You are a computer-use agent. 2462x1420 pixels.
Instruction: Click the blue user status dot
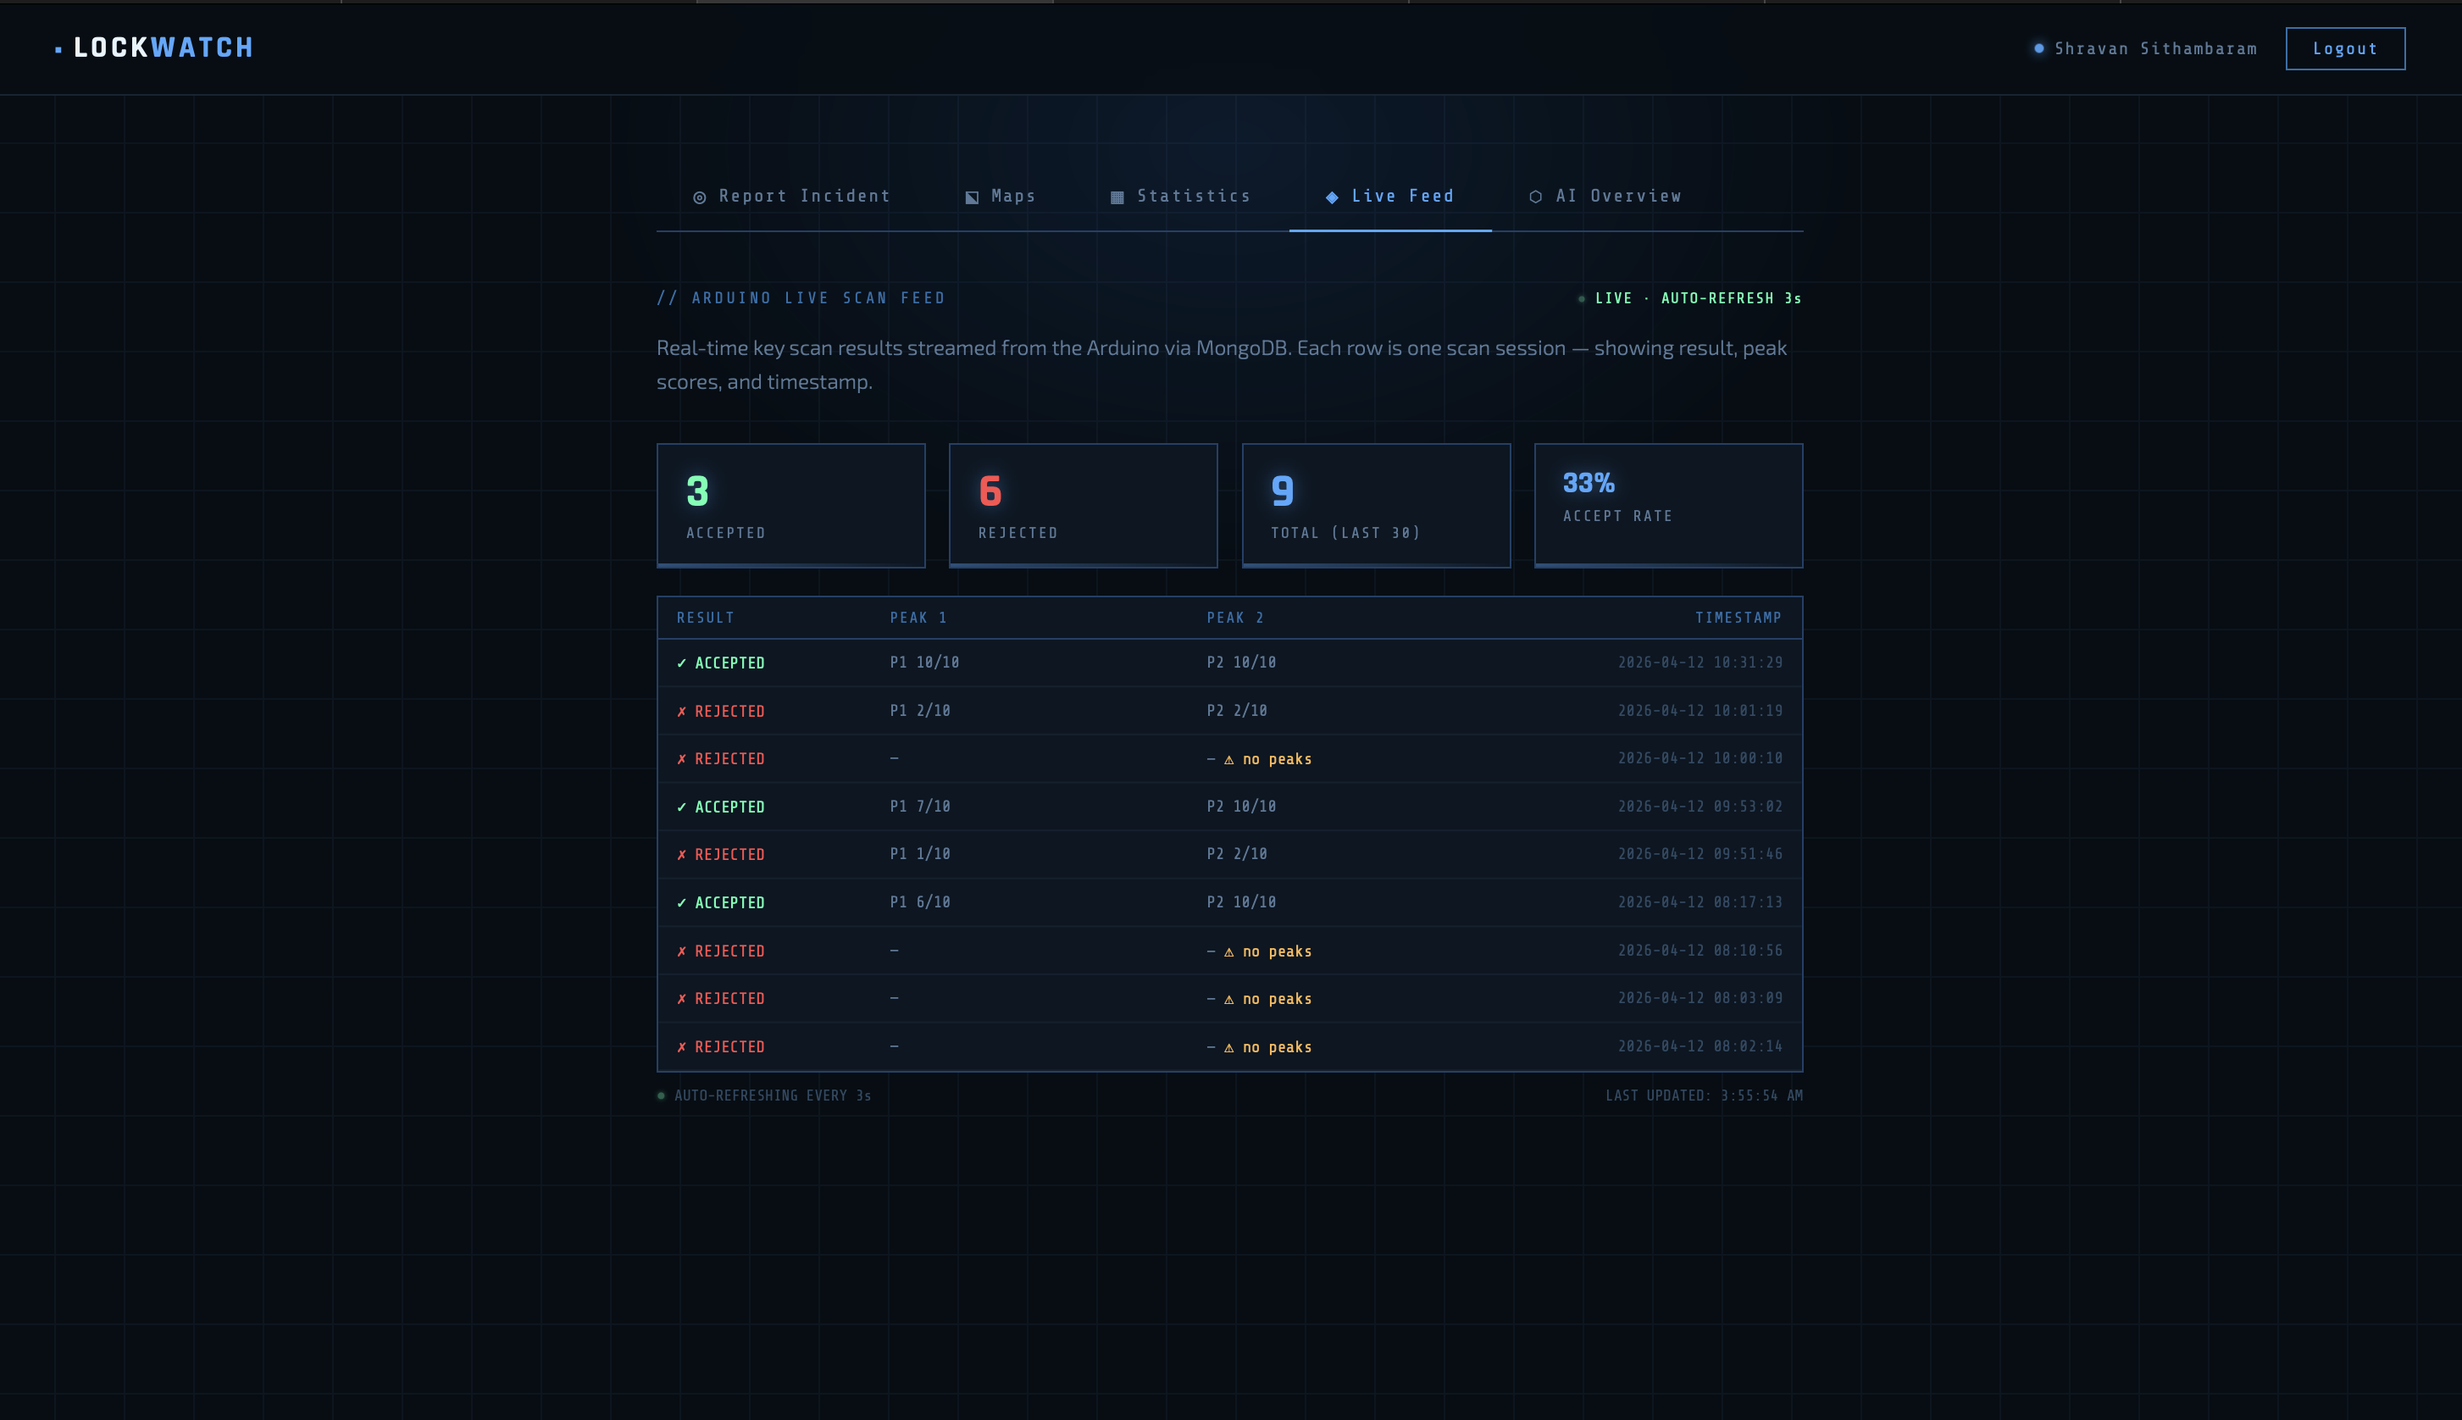(2039, 47)
